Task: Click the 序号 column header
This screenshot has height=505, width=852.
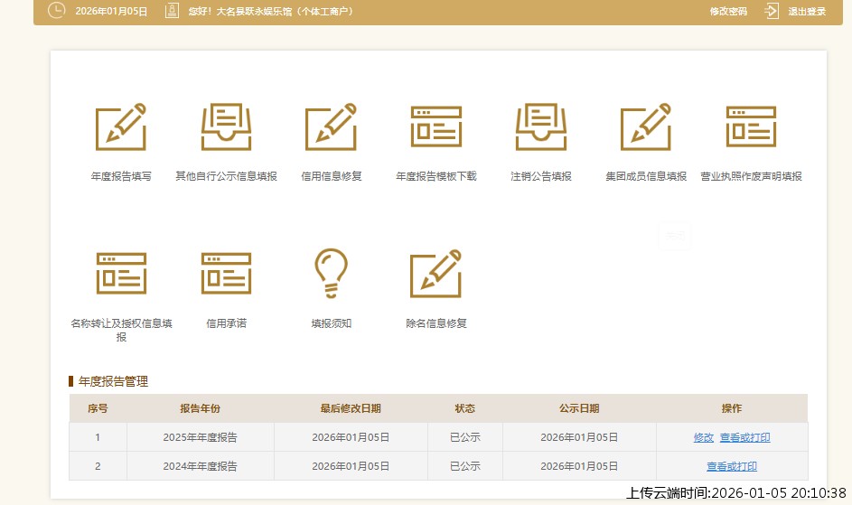Action: 98,408
